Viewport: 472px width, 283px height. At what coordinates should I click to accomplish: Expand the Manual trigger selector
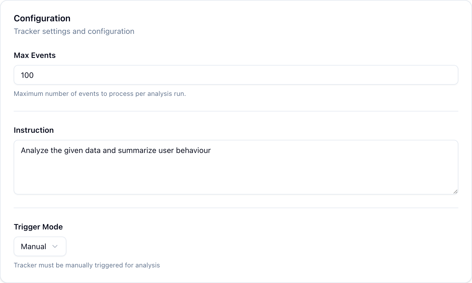(x=40, y=246)
